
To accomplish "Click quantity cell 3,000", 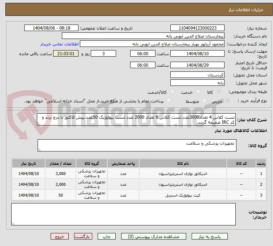I will 61,173.
